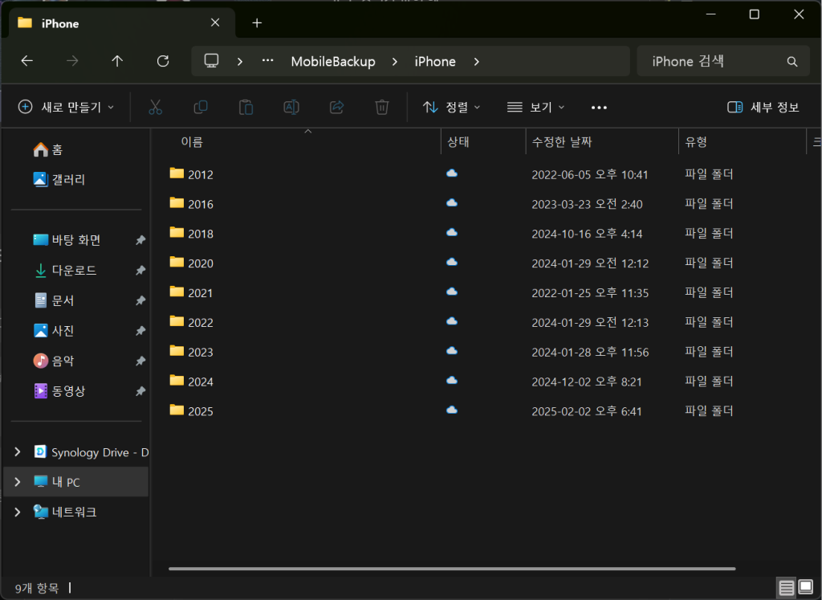Refresh the current folder view
Viewport: 822px width, 600px height.
(x=163, y=61)
